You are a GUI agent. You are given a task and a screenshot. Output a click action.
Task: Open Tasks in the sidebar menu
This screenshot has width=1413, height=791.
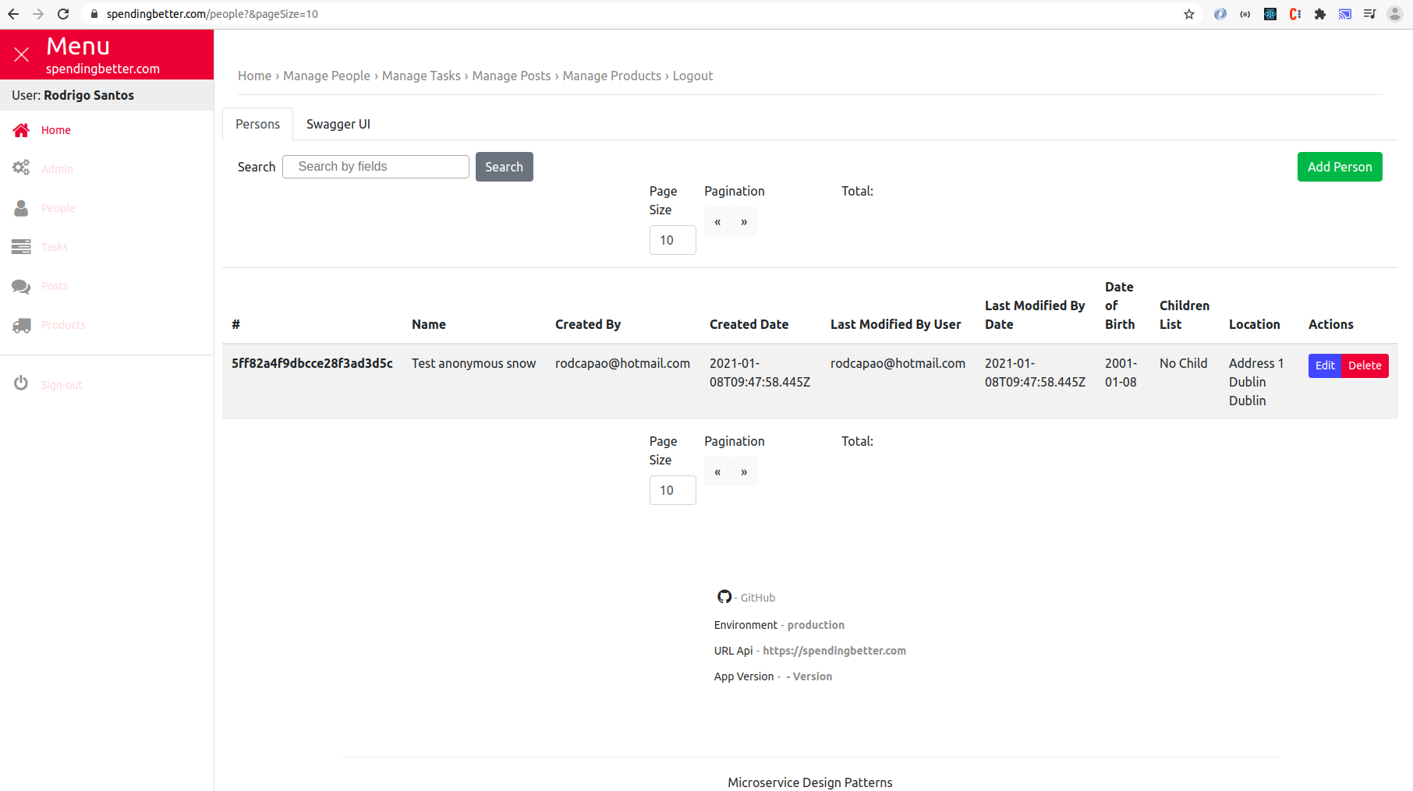tap(55, 247)
